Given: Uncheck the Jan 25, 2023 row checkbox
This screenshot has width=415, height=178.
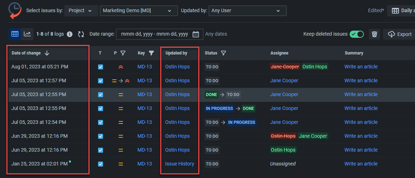Looking at the screenshot, I should (x=100, y=164).
